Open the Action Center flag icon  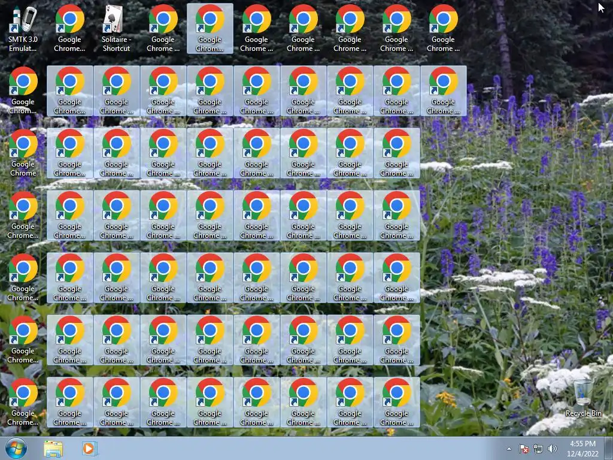click(523, 449)
